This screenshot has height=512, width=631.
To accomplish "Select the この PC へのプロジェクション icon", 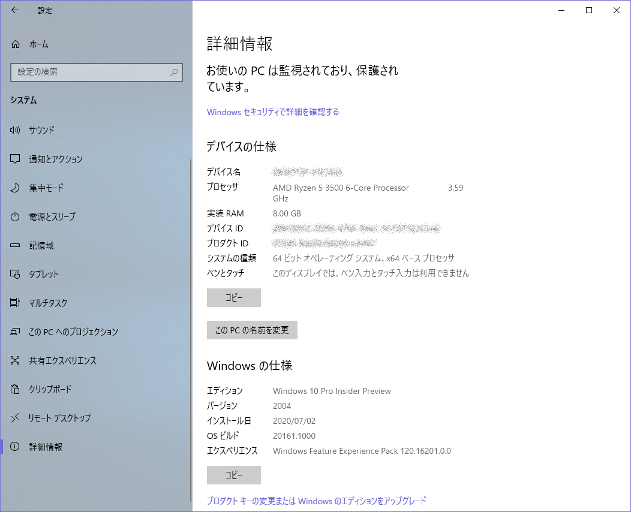I will coord(15,332).
